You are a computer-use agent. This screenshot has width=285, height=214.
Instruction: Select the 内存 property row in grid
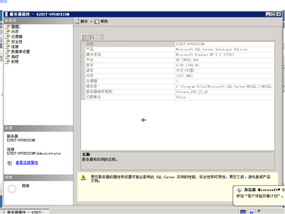pyautogui.click(x=178, y=76)
